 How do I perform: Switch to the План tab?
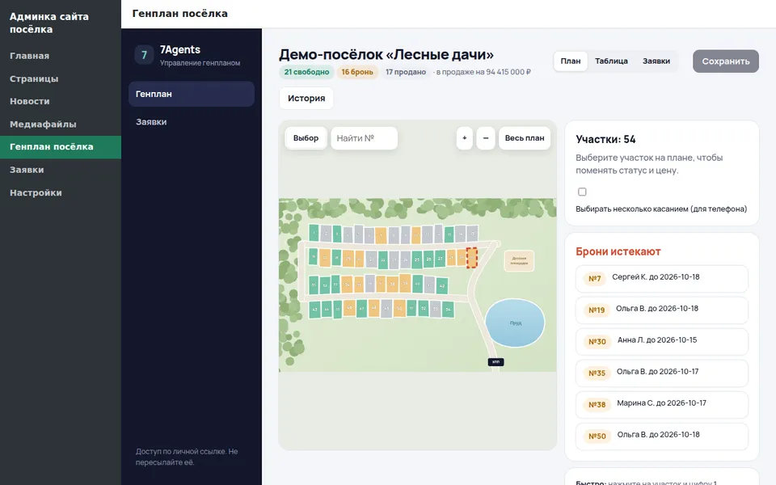571,61
